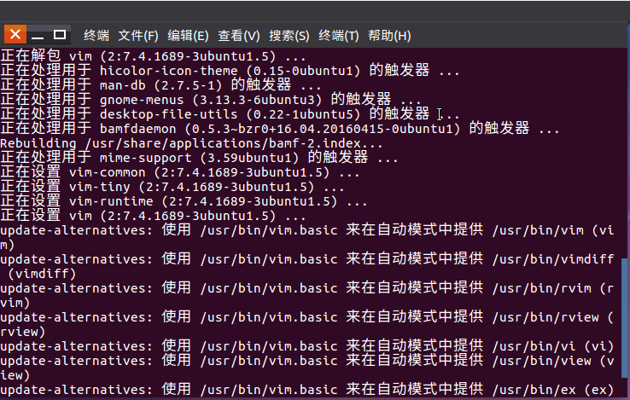Click the mime-support (3.59ubuntu1) line
630x400 pixels.
[x=199, y=158]
